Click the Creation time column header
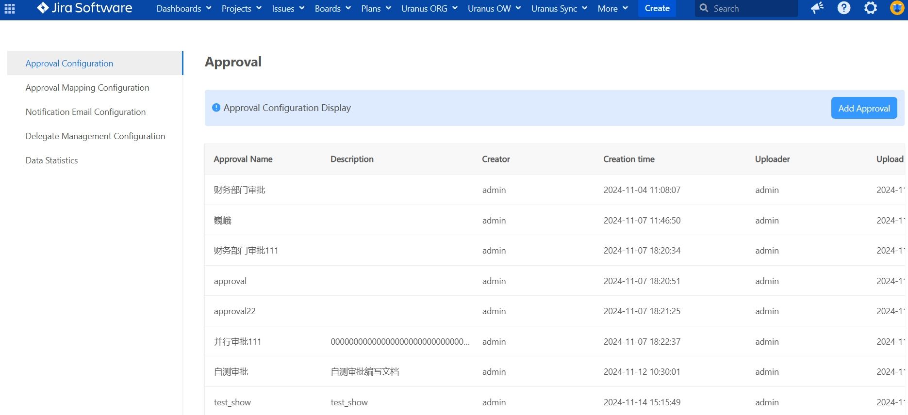 [629, 159]
